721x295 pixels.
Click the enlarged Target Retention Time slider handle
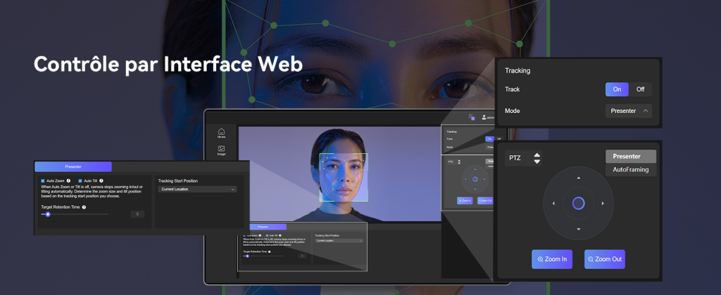47,214
